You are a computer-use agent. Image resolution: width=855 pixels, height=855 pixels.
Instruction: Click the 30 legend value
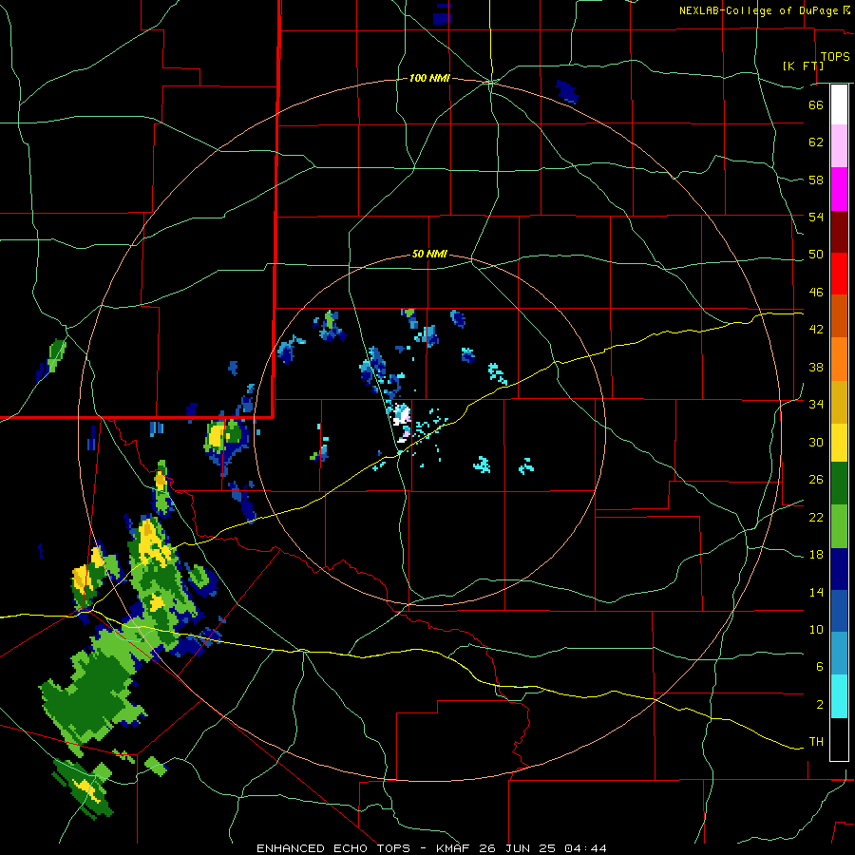816,442
